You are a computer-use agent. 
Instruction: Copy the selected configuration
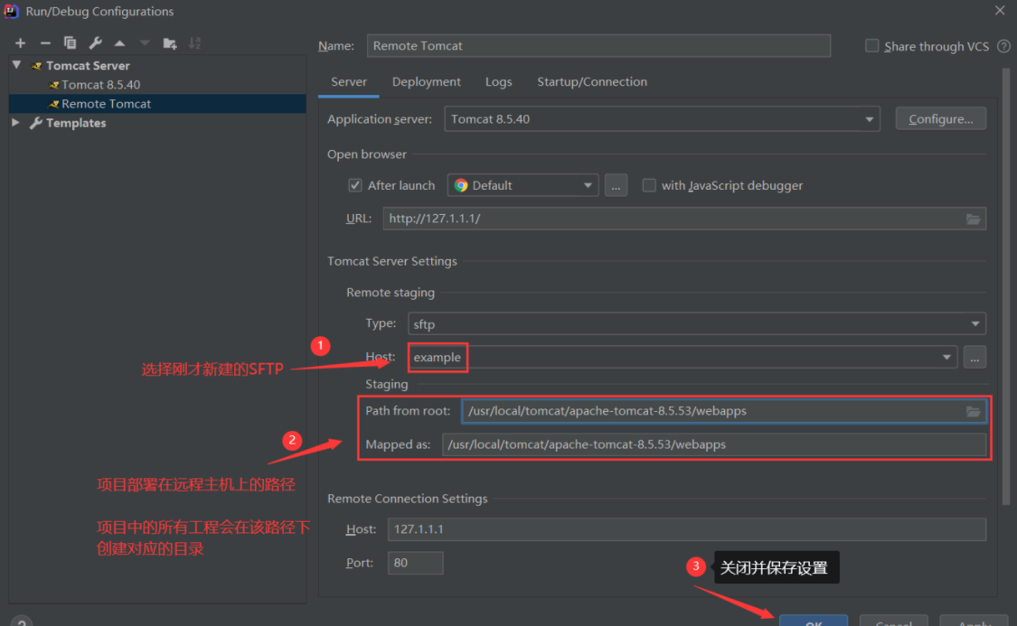tap(70, 43)
